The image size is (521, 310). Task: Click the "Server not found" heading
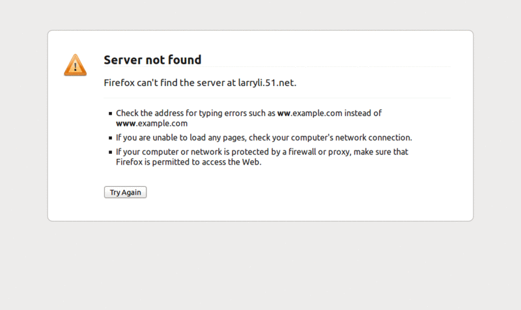152,60
